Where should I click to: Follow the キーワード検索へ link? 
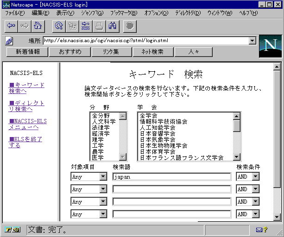point(26,88)
